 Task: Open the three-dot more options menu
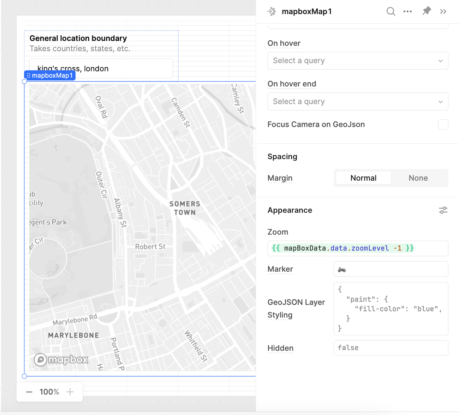tap(407, 11)
